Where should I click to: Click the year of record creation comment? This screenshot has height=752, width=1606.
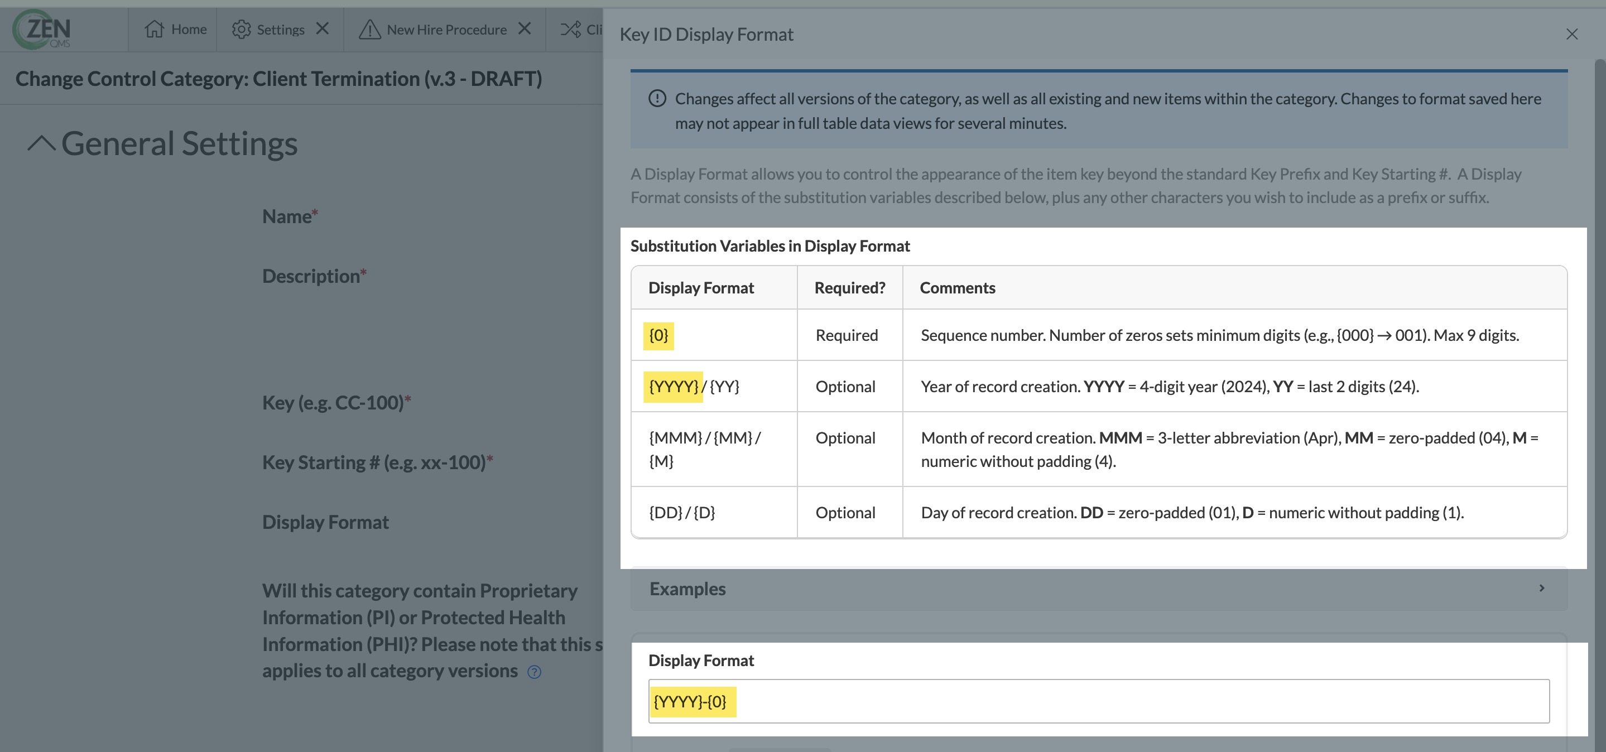point(1170,386)
